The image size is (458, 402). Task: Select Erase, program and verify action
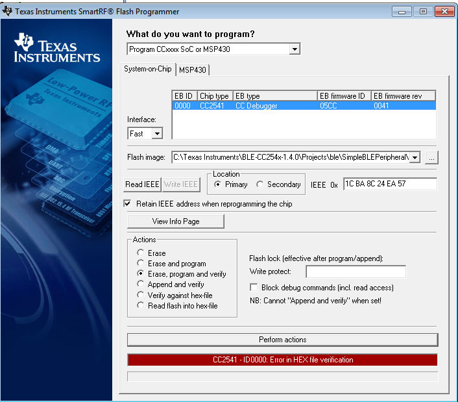[141, 273]
